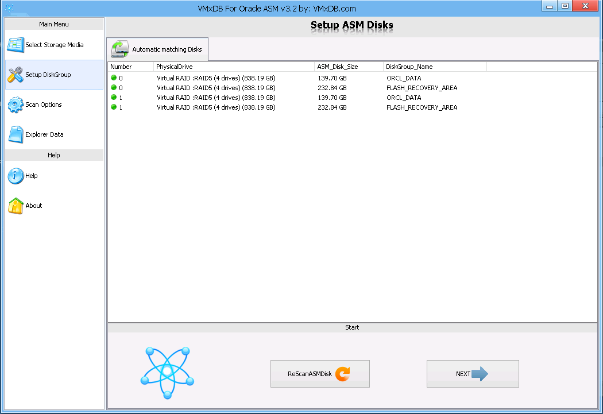This screenshot has height=414, width=603.
Task: Click the orange rescan arrow icon
Action: tap(343, 374)
